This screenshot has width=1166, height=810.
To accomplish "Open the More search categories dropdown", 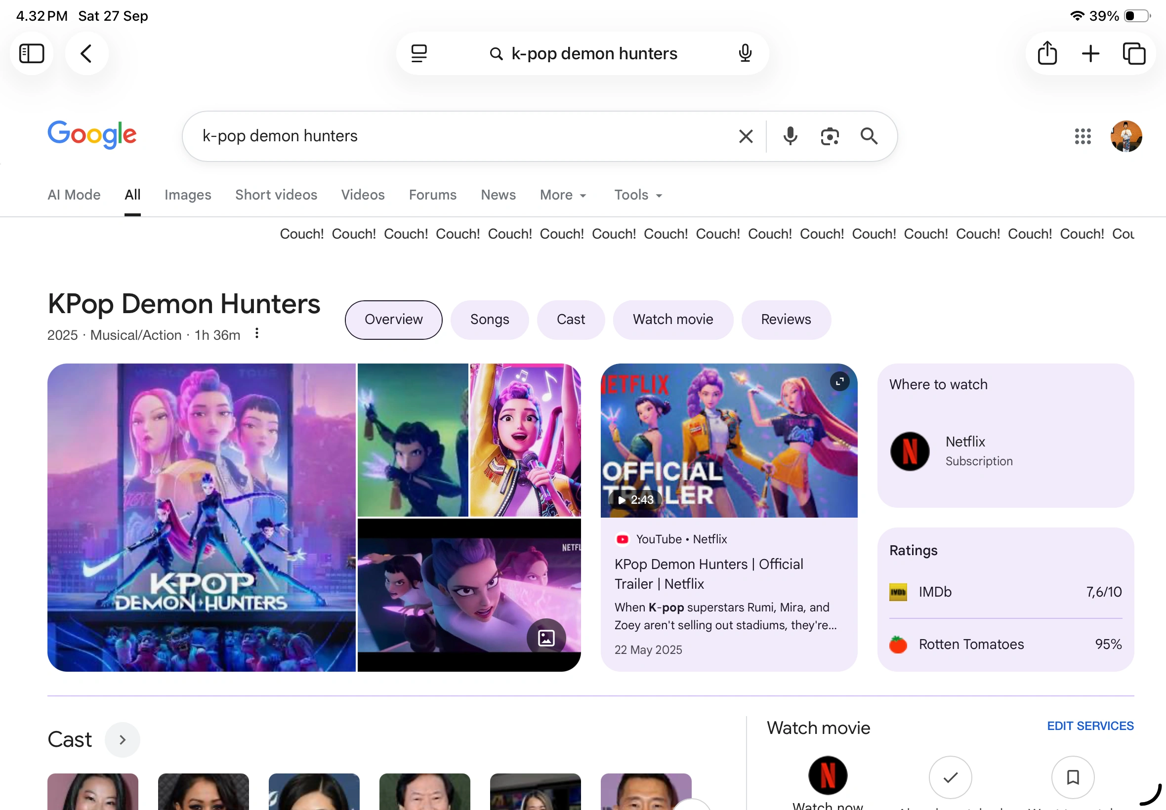I will click(562, 195).
